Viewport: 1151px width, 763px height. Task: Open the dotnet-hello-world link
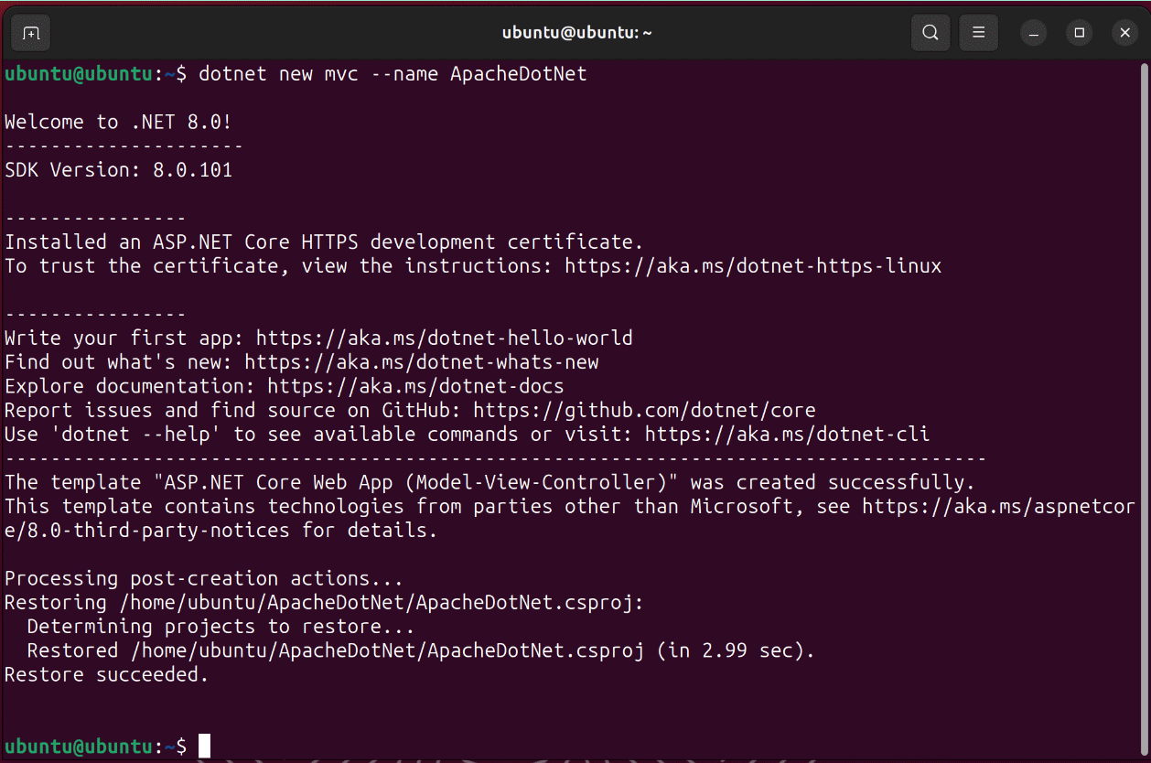[x=445, y=339]
